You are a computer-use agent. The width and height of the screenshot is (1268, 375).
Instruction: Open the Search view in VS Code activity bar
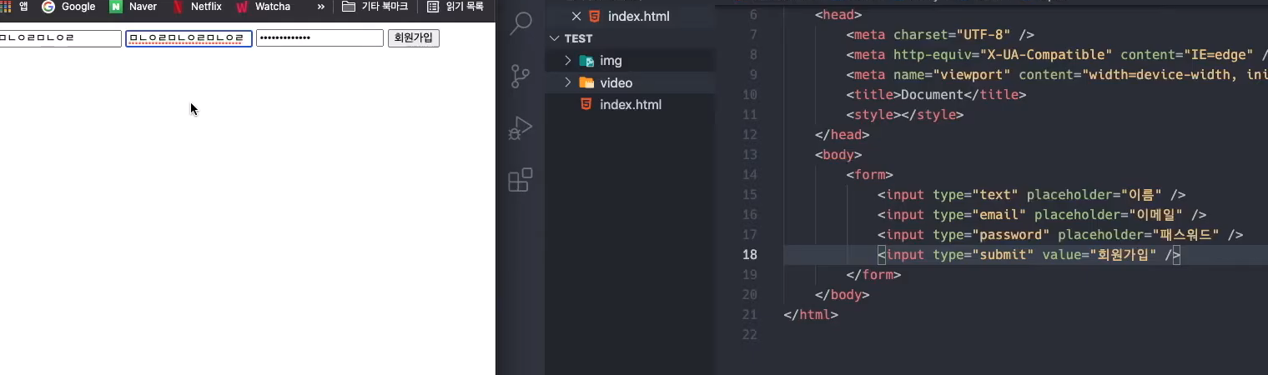tap(521, 23)
